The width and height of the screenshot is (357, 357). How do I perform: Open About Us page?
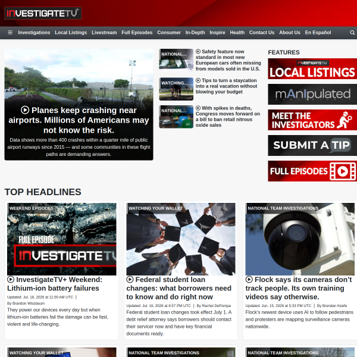290,33
